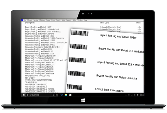The width and height of the screenshot is (167, 113).
Task: Open the Windows Start menu
Action: [x=24, y=95]
